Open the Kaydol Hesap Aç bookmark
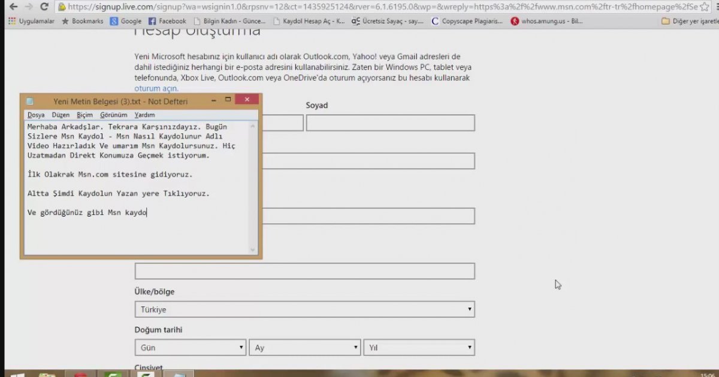Image resolution: width=719 pixels, height=377 pixels. click(x=309, y=21)
